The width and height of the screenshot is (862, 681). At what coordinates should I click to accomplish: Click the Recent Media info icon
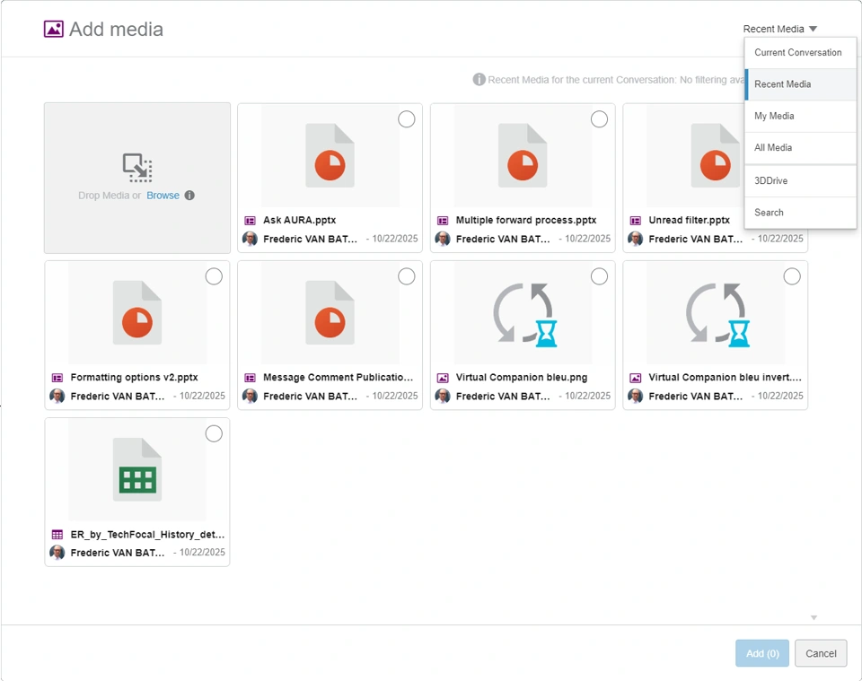tap(479, 80)
